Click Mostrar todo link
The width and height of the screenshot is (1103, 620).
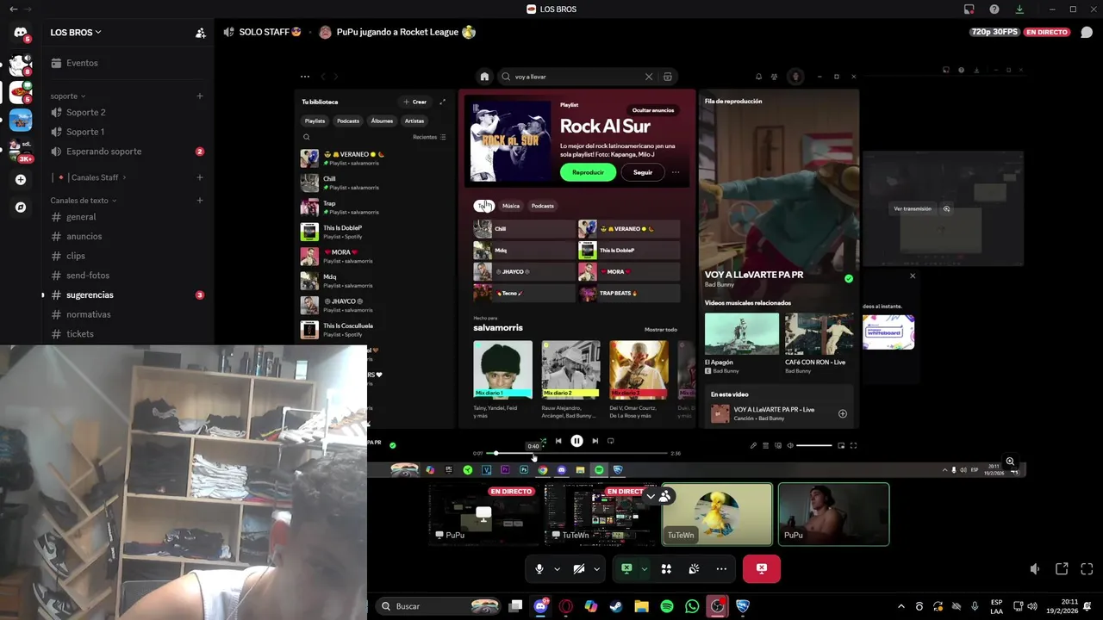661,330
